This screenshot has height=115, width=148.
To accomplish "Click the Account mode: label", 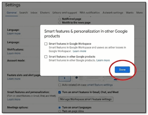I will pos(16,60).
